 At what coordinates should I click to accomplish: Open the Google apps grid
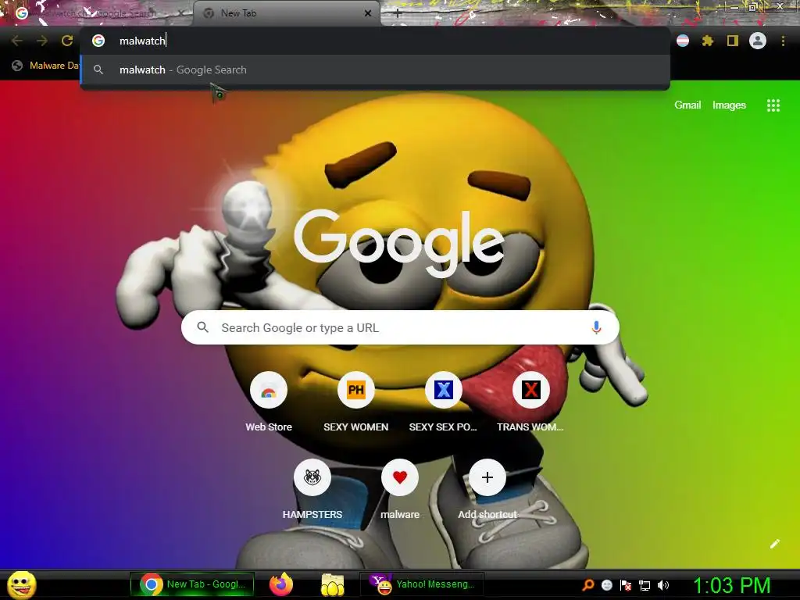[x=773, y=105]
